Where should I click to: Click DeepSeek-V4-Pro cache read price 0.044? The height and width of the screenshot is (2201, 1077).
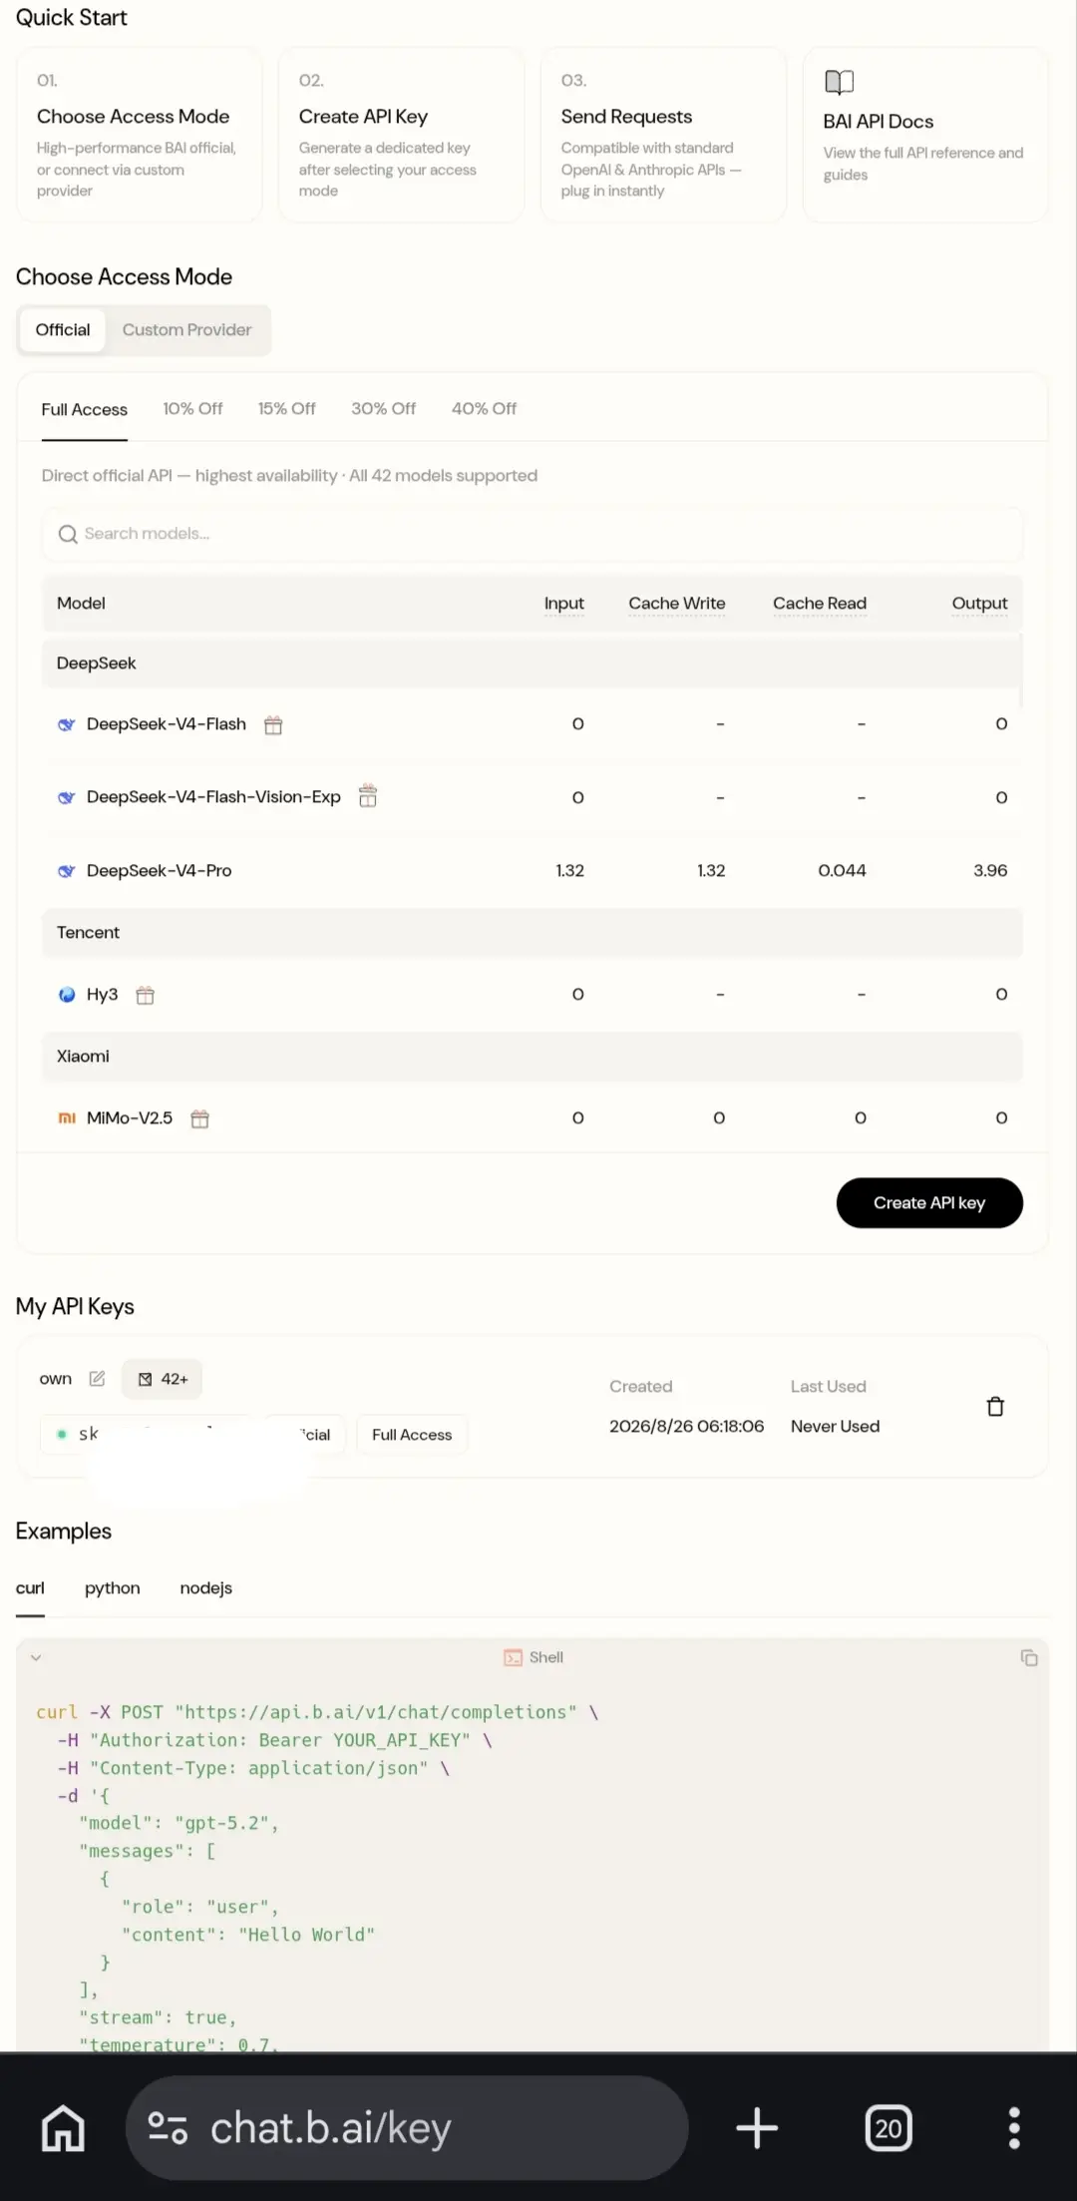(842, 871)
